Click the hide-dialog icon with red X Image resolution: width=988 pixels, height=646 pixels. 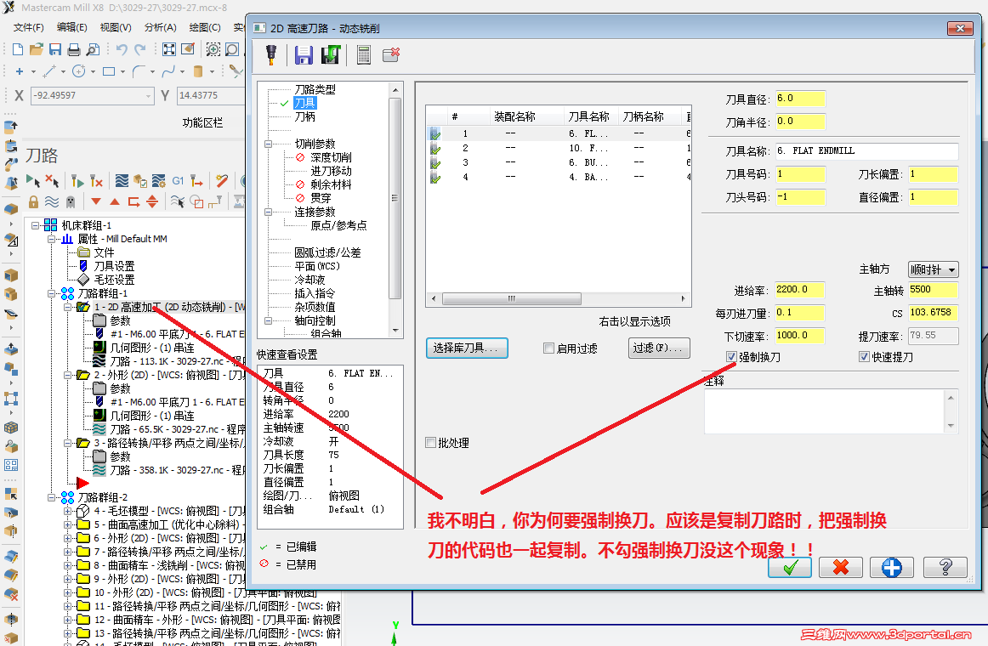click(391, 54)
